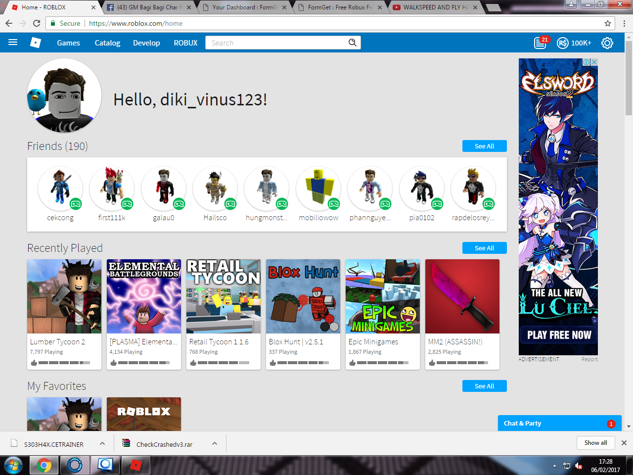
Task: Go back using the browser back arrow
Action: pos(9,23)
